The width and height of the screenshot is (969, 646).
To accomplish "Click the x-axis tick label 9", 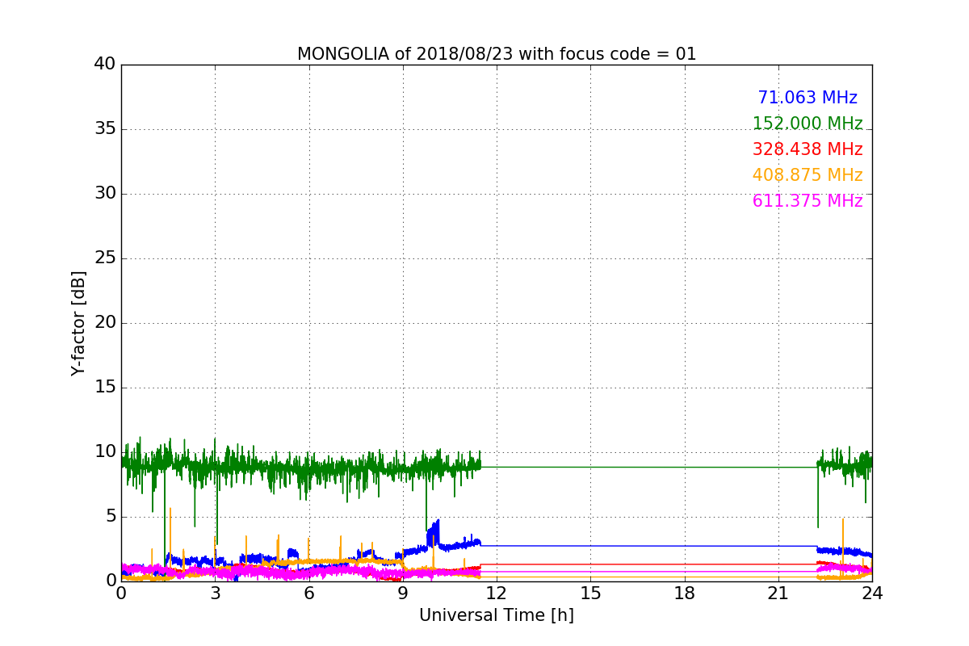I will coord(403,593).
